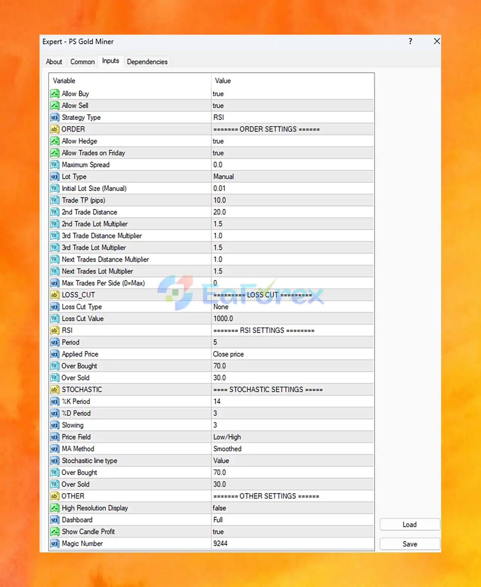Click the MA Method row icon
Viewport: 481px width, 587px height.
click(x=55, y=449)
